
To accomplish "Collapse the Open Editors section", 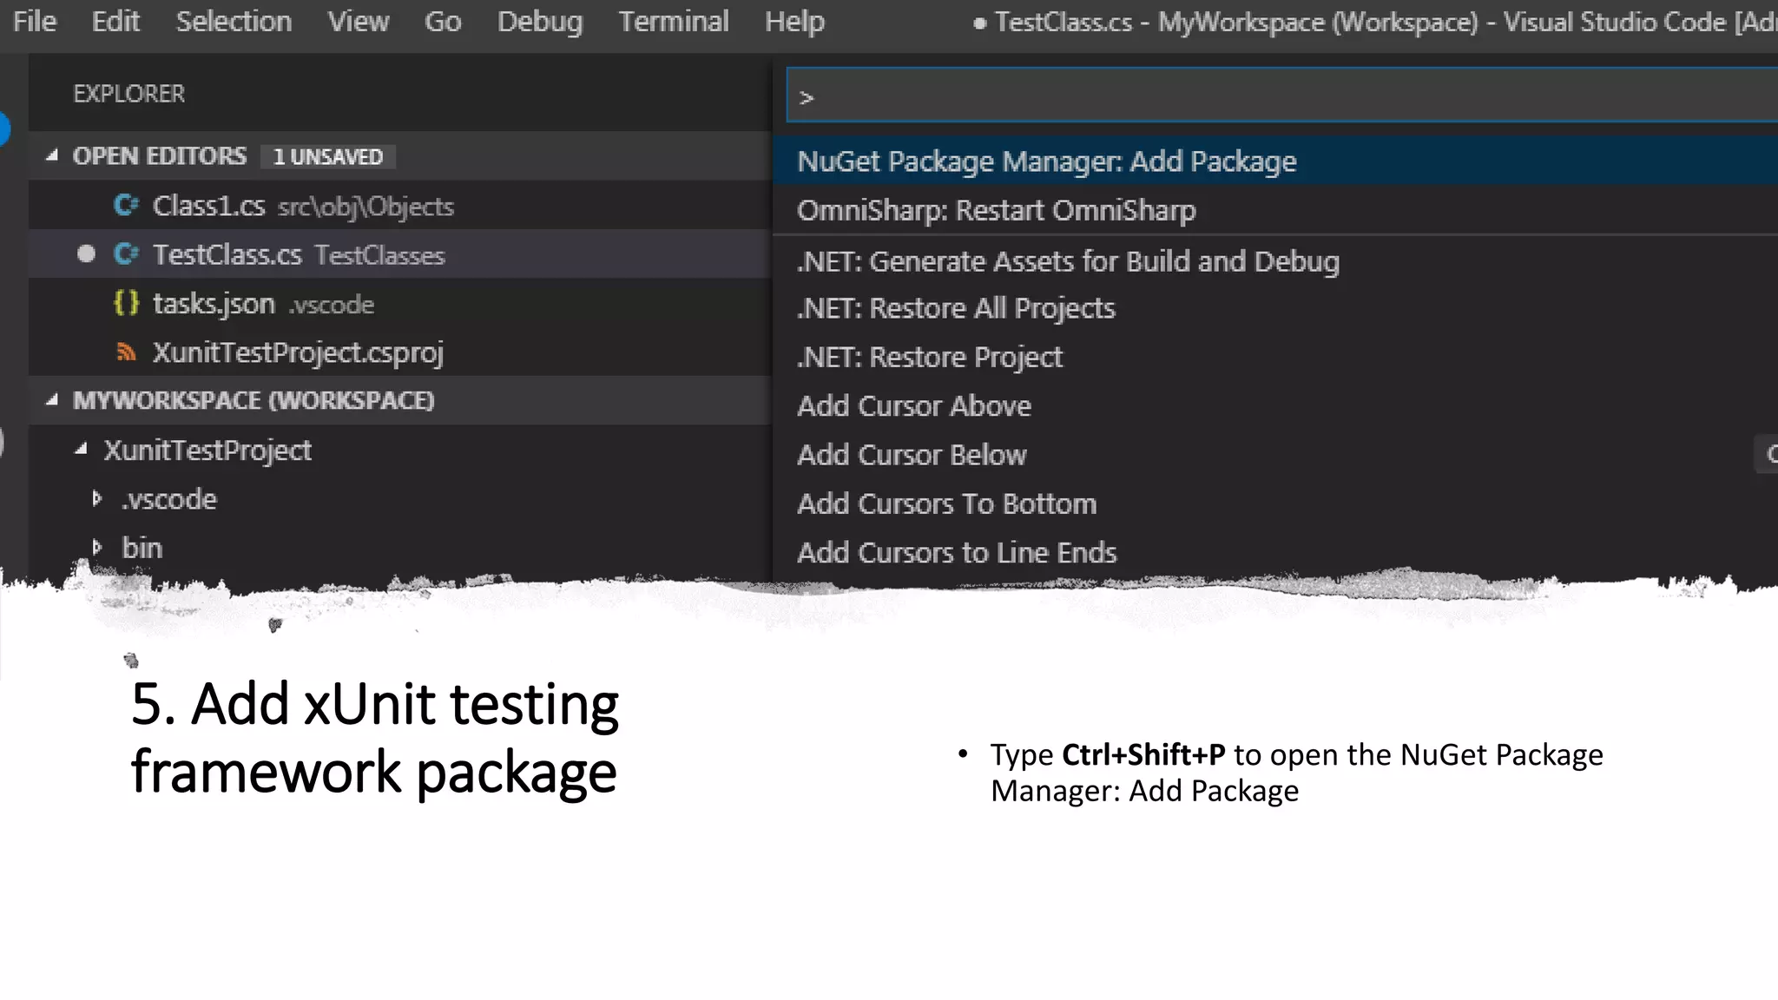I will [x=53, y=156].
